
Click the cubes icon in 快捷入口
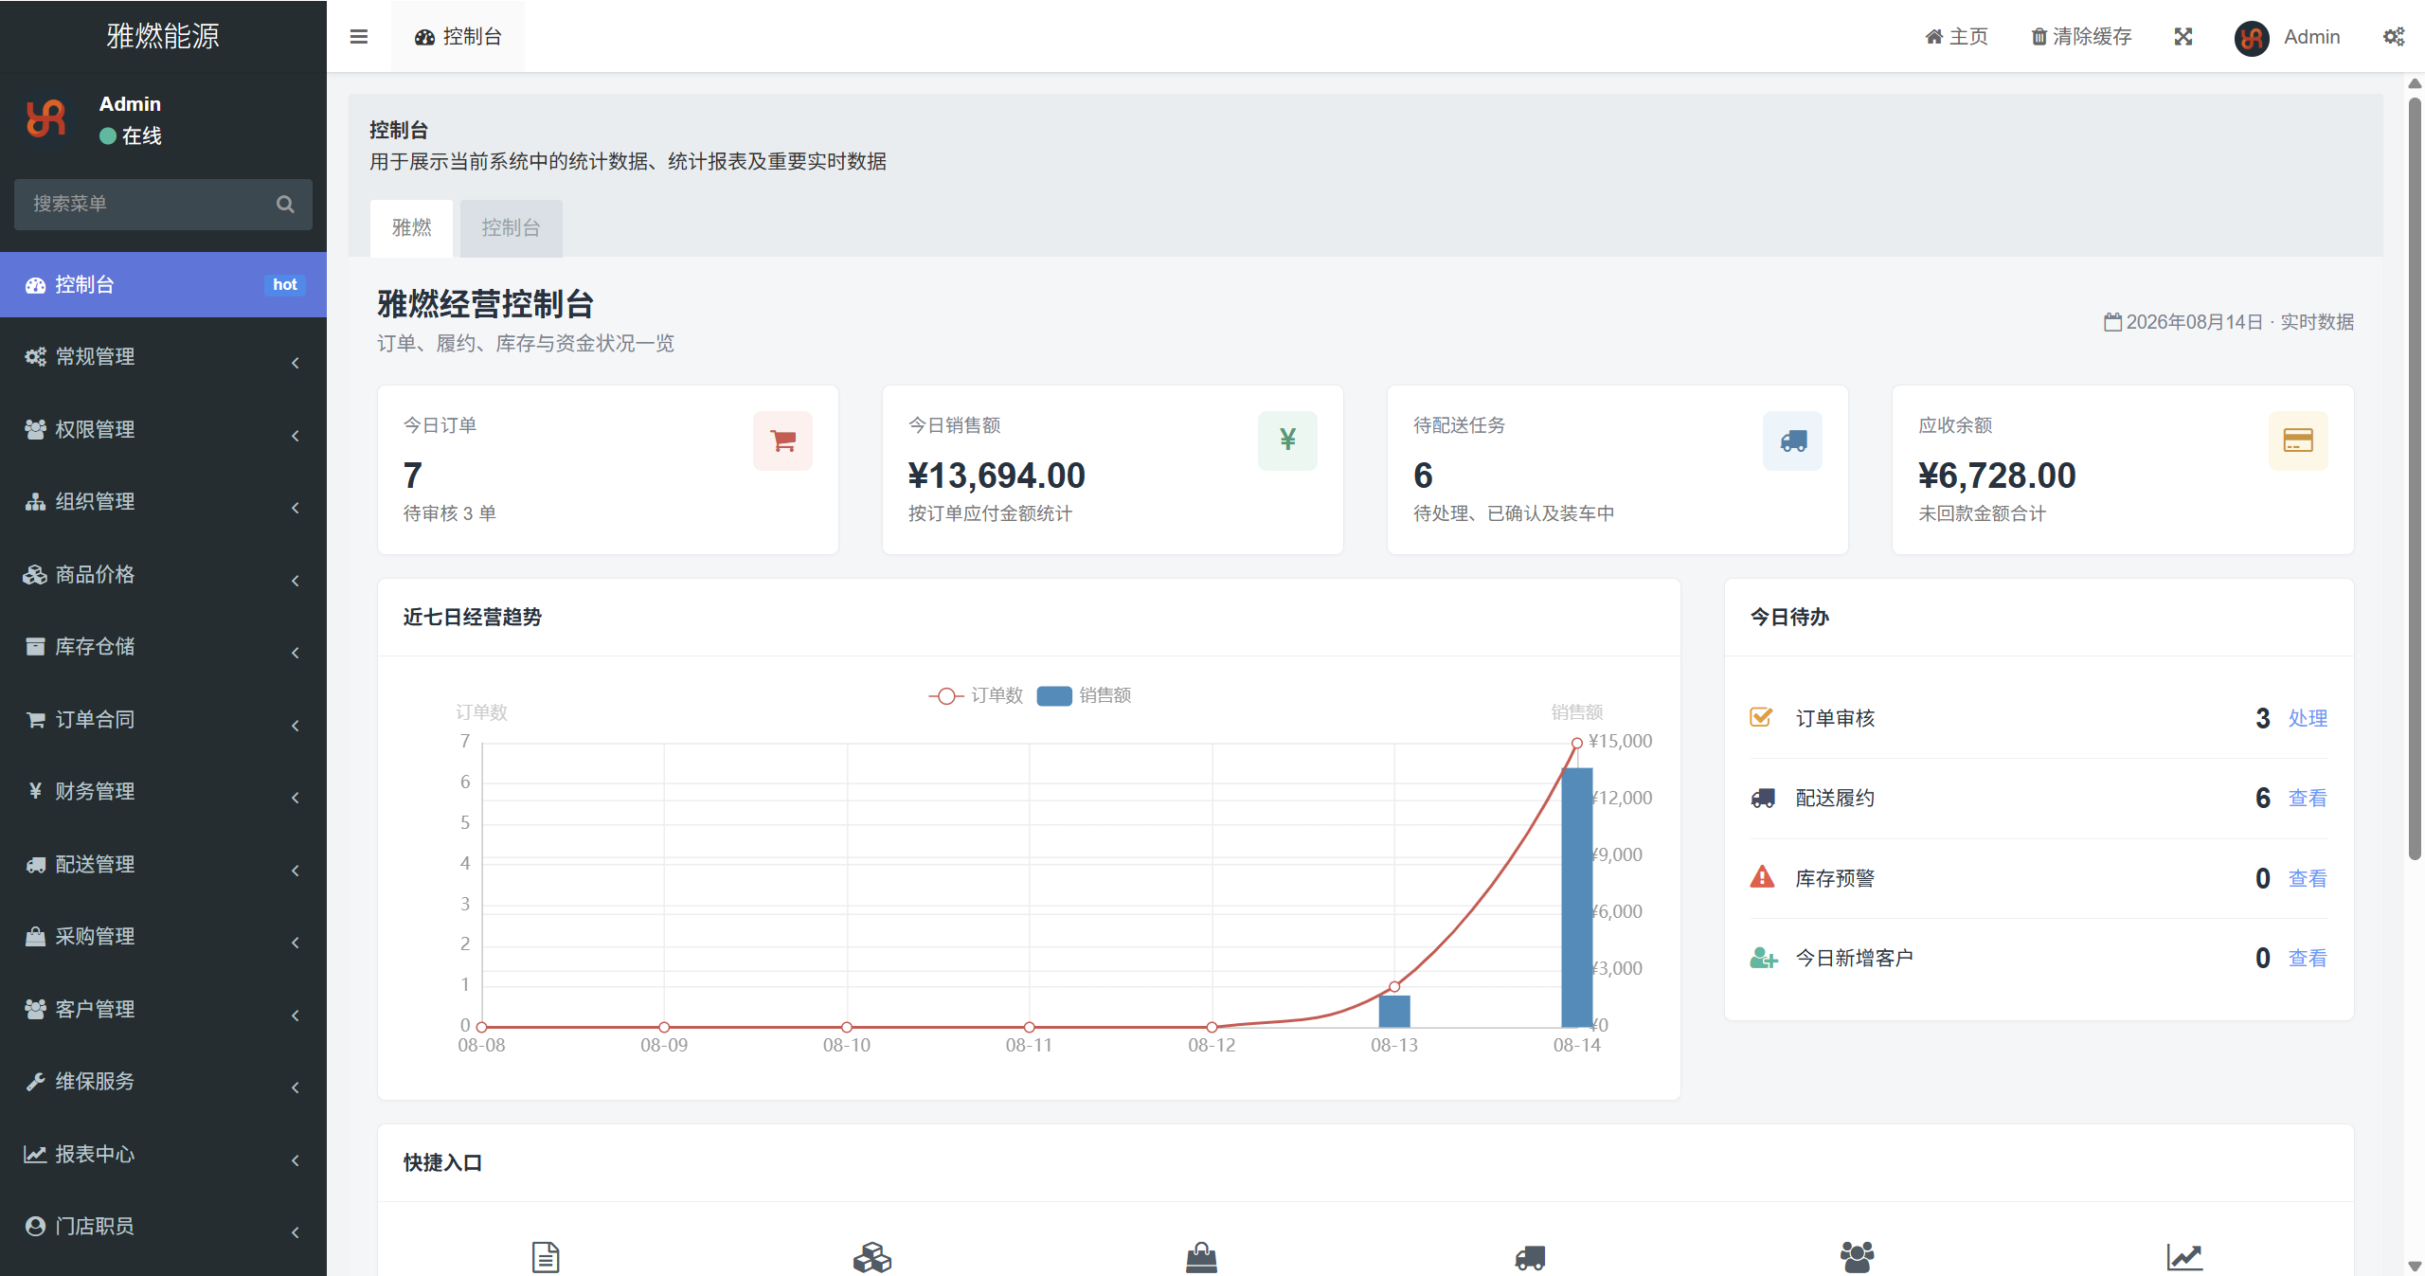(872, 1257)
